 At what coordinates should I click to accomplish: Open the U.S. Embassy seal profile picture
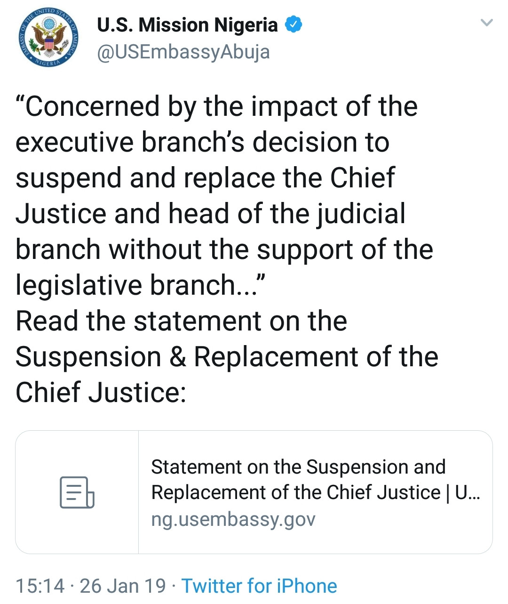pos(49,38)
